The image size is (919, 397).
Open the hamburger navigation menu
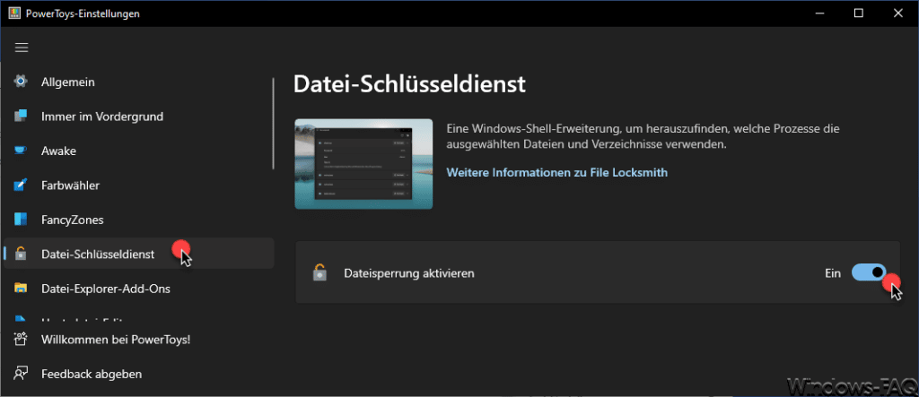coord(22,48)
